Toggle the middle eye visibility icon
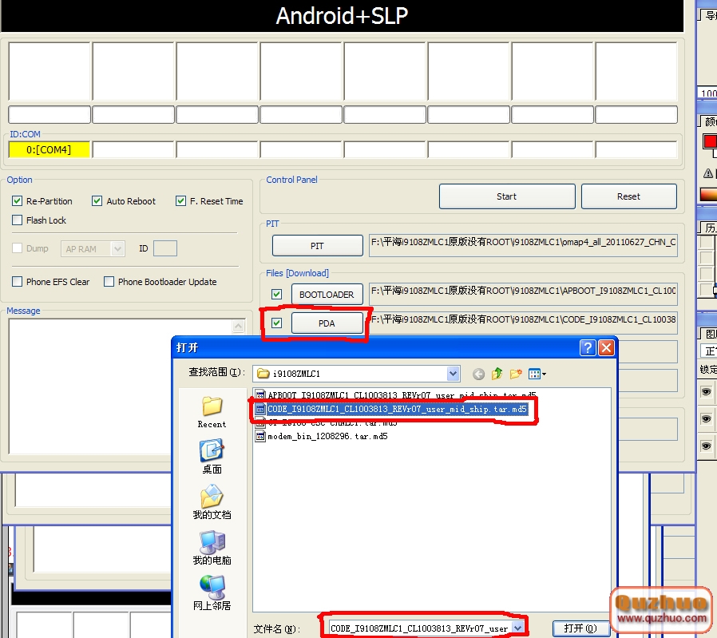The width and height of the screenshot is (717, 638). (706, 419)
